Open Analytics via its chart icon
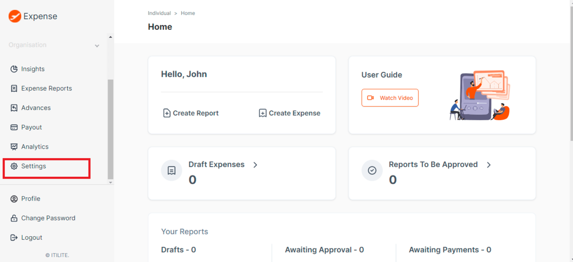The height and width of the screenshot is (262, 573). [14, 146]
